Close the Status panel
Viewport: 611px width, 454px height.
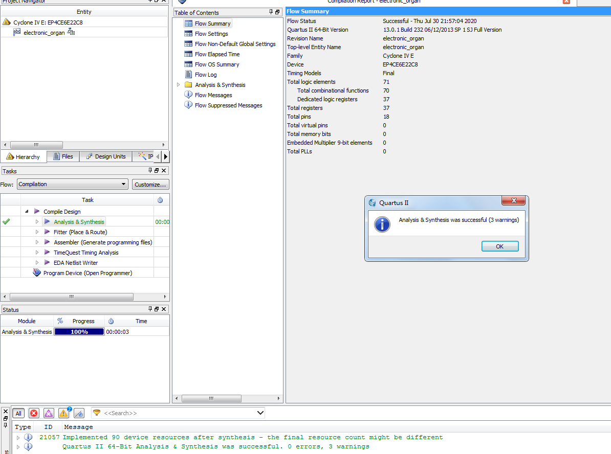click(x=164, y=309)
